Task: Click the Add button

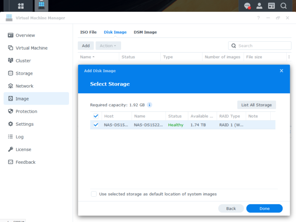Action: pyautogui.click(x=86, y=46)
